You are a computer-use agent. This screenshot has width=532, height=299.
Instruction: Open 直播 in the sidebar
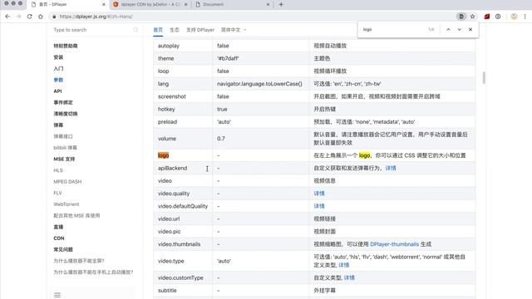(x=58, y=227)
